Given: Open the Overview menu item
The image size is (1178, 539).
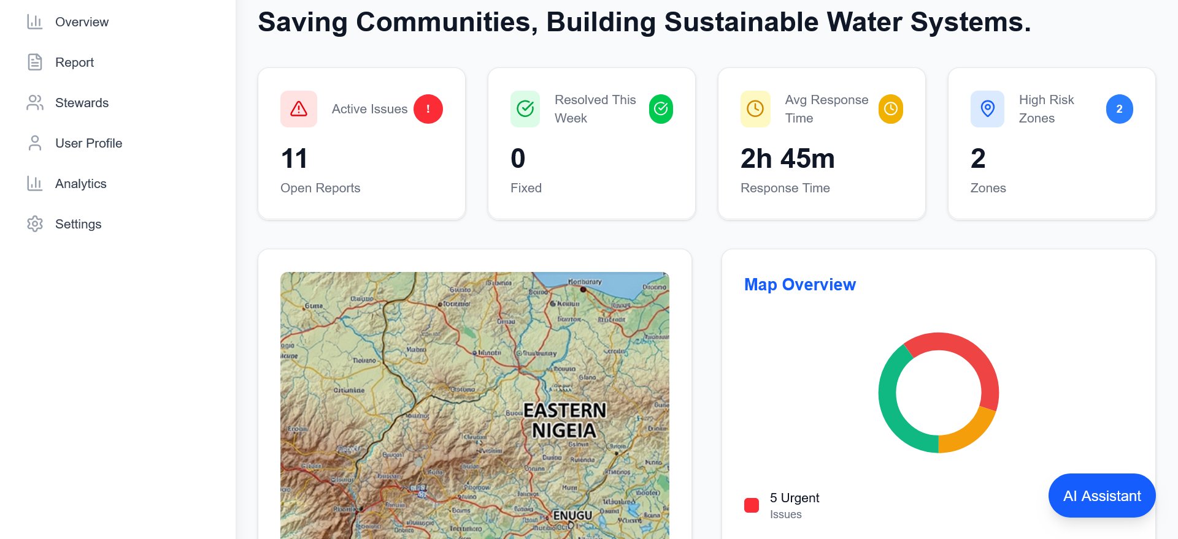Looking at the screenshot, I should point(82,22).
